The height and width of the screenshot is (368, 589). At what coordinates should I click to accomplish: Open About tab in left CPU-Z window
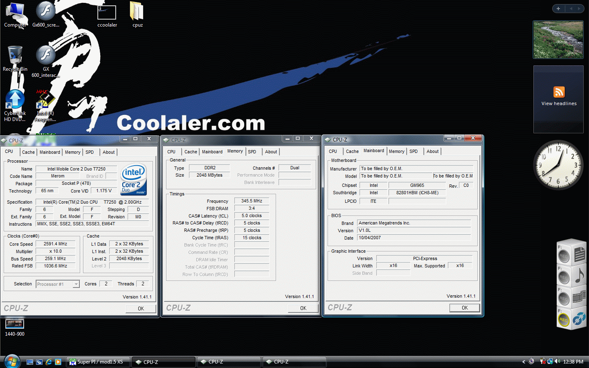108,152
